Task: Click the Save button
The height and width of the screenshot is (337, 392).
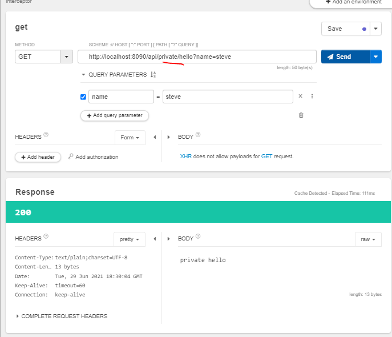Action: point(346,29)
